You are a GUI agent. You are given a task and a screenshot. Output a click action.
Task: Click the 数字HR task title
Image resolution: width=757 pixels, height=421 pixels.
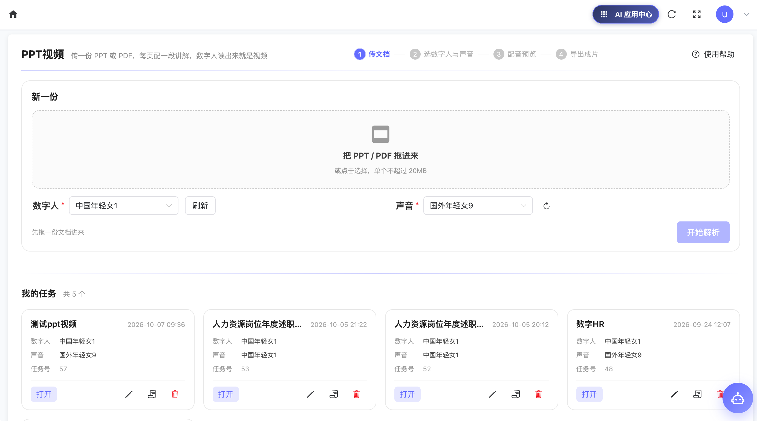[590, 324]
